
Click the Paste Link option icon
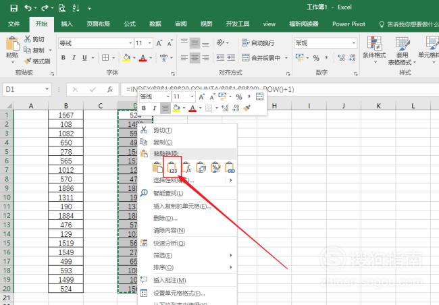coord(230,167)
